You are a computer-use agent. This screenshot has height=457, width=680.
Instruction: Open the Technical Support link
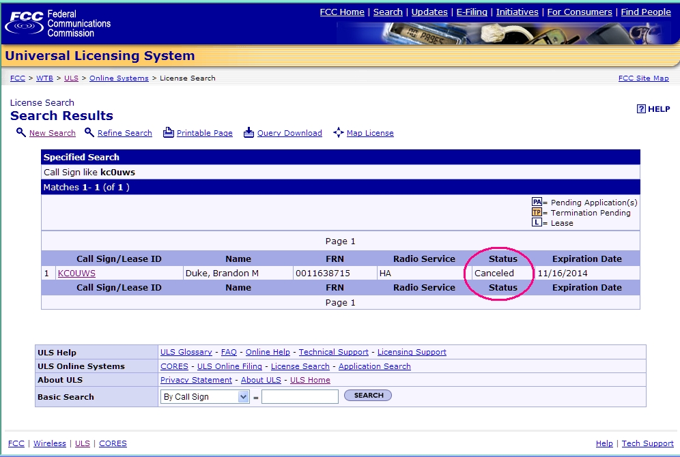[x=333, y=352]
